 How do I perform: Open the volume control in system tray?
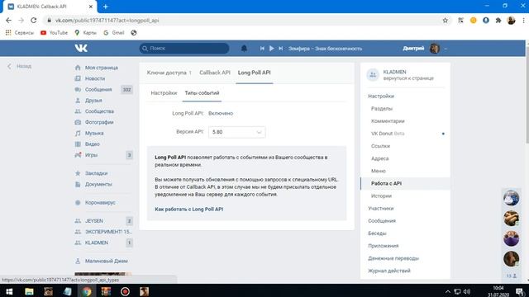467,291
